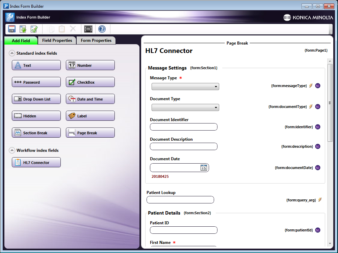Click the import form icon with green arrow
This screenshot has height=253, width=338.
[23, 29]
